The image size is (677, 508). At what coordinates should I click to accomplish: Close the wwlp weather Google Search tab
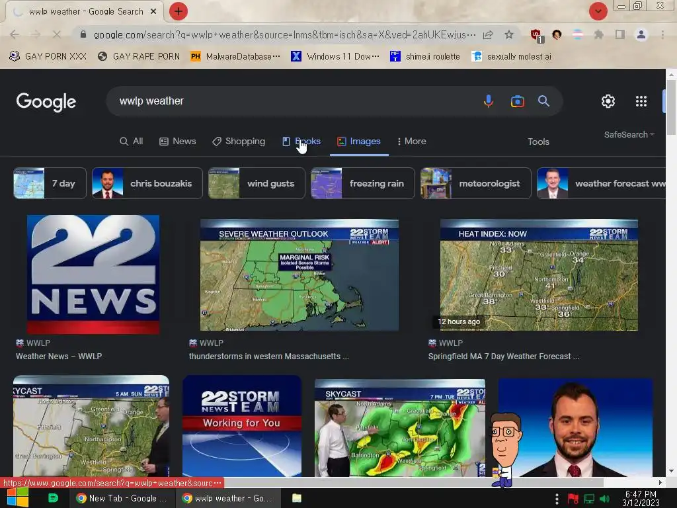[x=153, y=12]
